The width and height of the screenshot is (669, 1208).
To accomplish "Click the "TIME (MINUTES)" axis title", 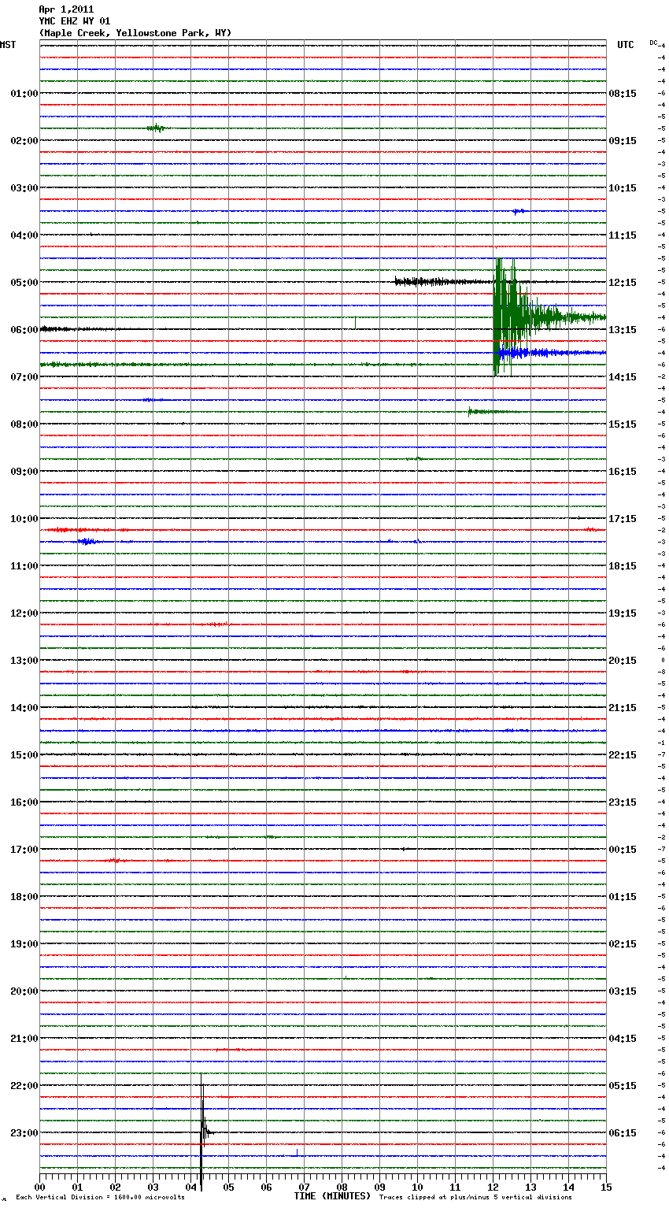I will [x=332, y=1196].
